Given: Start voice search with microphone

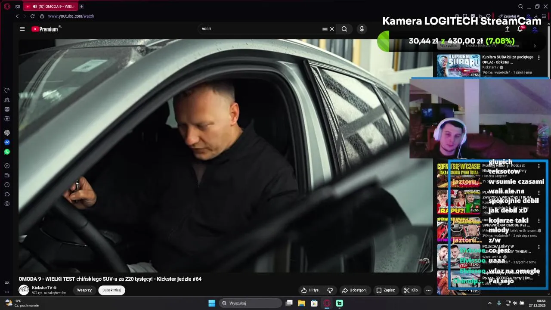Looking at the screenshot, I should point(362,29).
